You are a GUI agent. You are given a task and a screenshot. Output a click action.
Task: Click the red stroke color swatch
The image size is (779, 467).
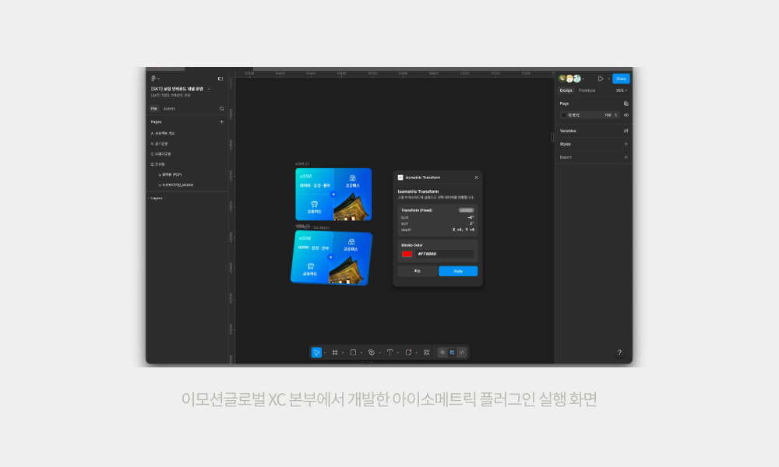[x=407, y=254]
